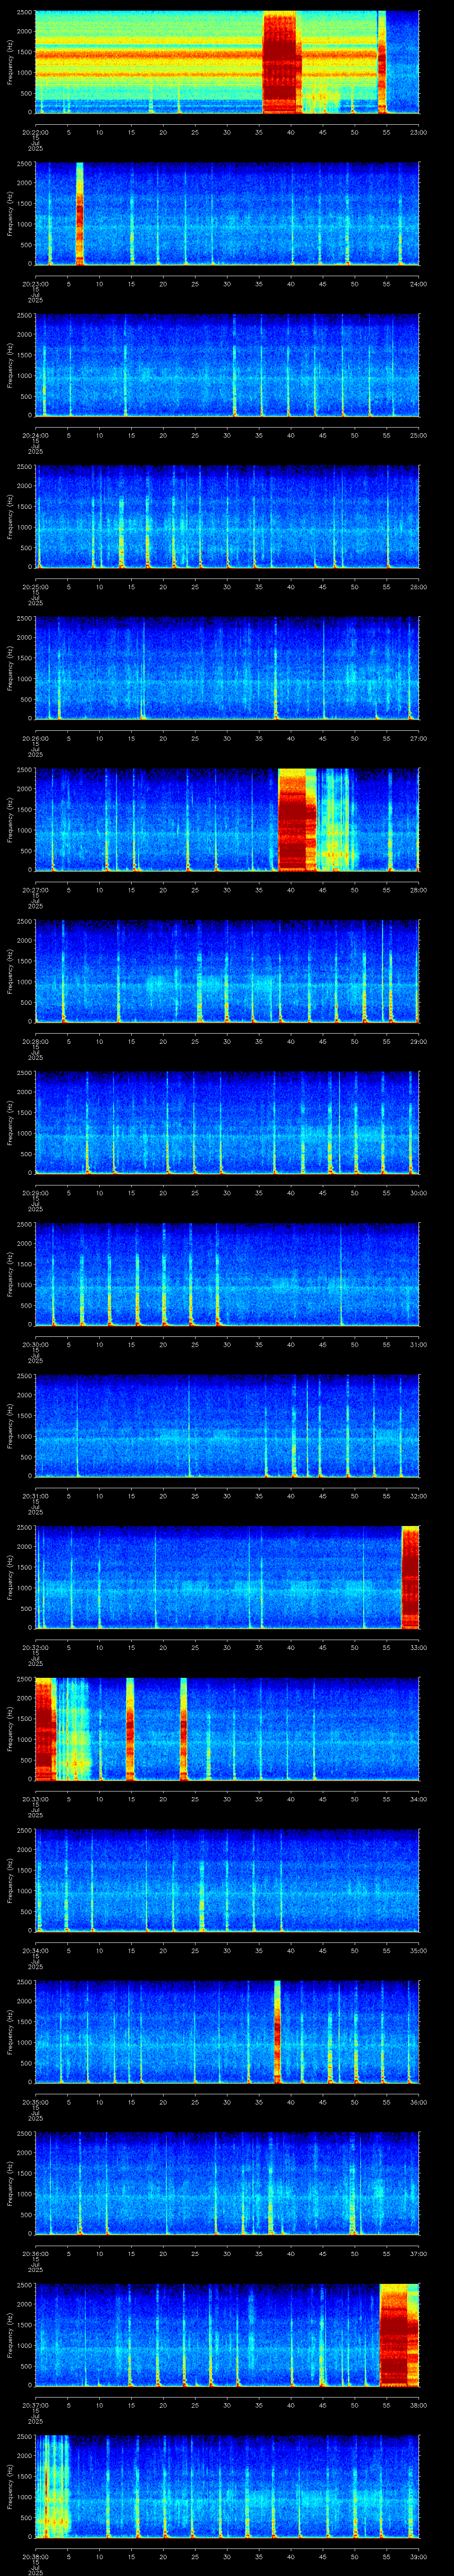This screenshot has width=454, height=2576.
Task: Click the Frequency (Hz) axis label of the 20:25 spectrogram
Action: 10,517
